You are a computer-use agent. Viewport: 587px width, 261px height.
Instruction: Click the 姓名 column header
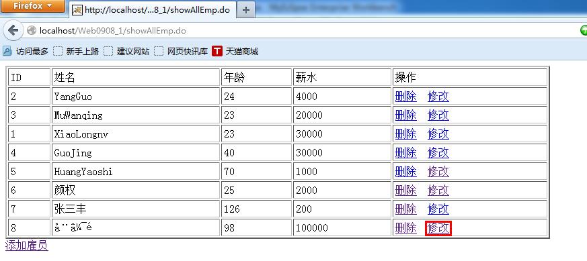click(136, 78)
